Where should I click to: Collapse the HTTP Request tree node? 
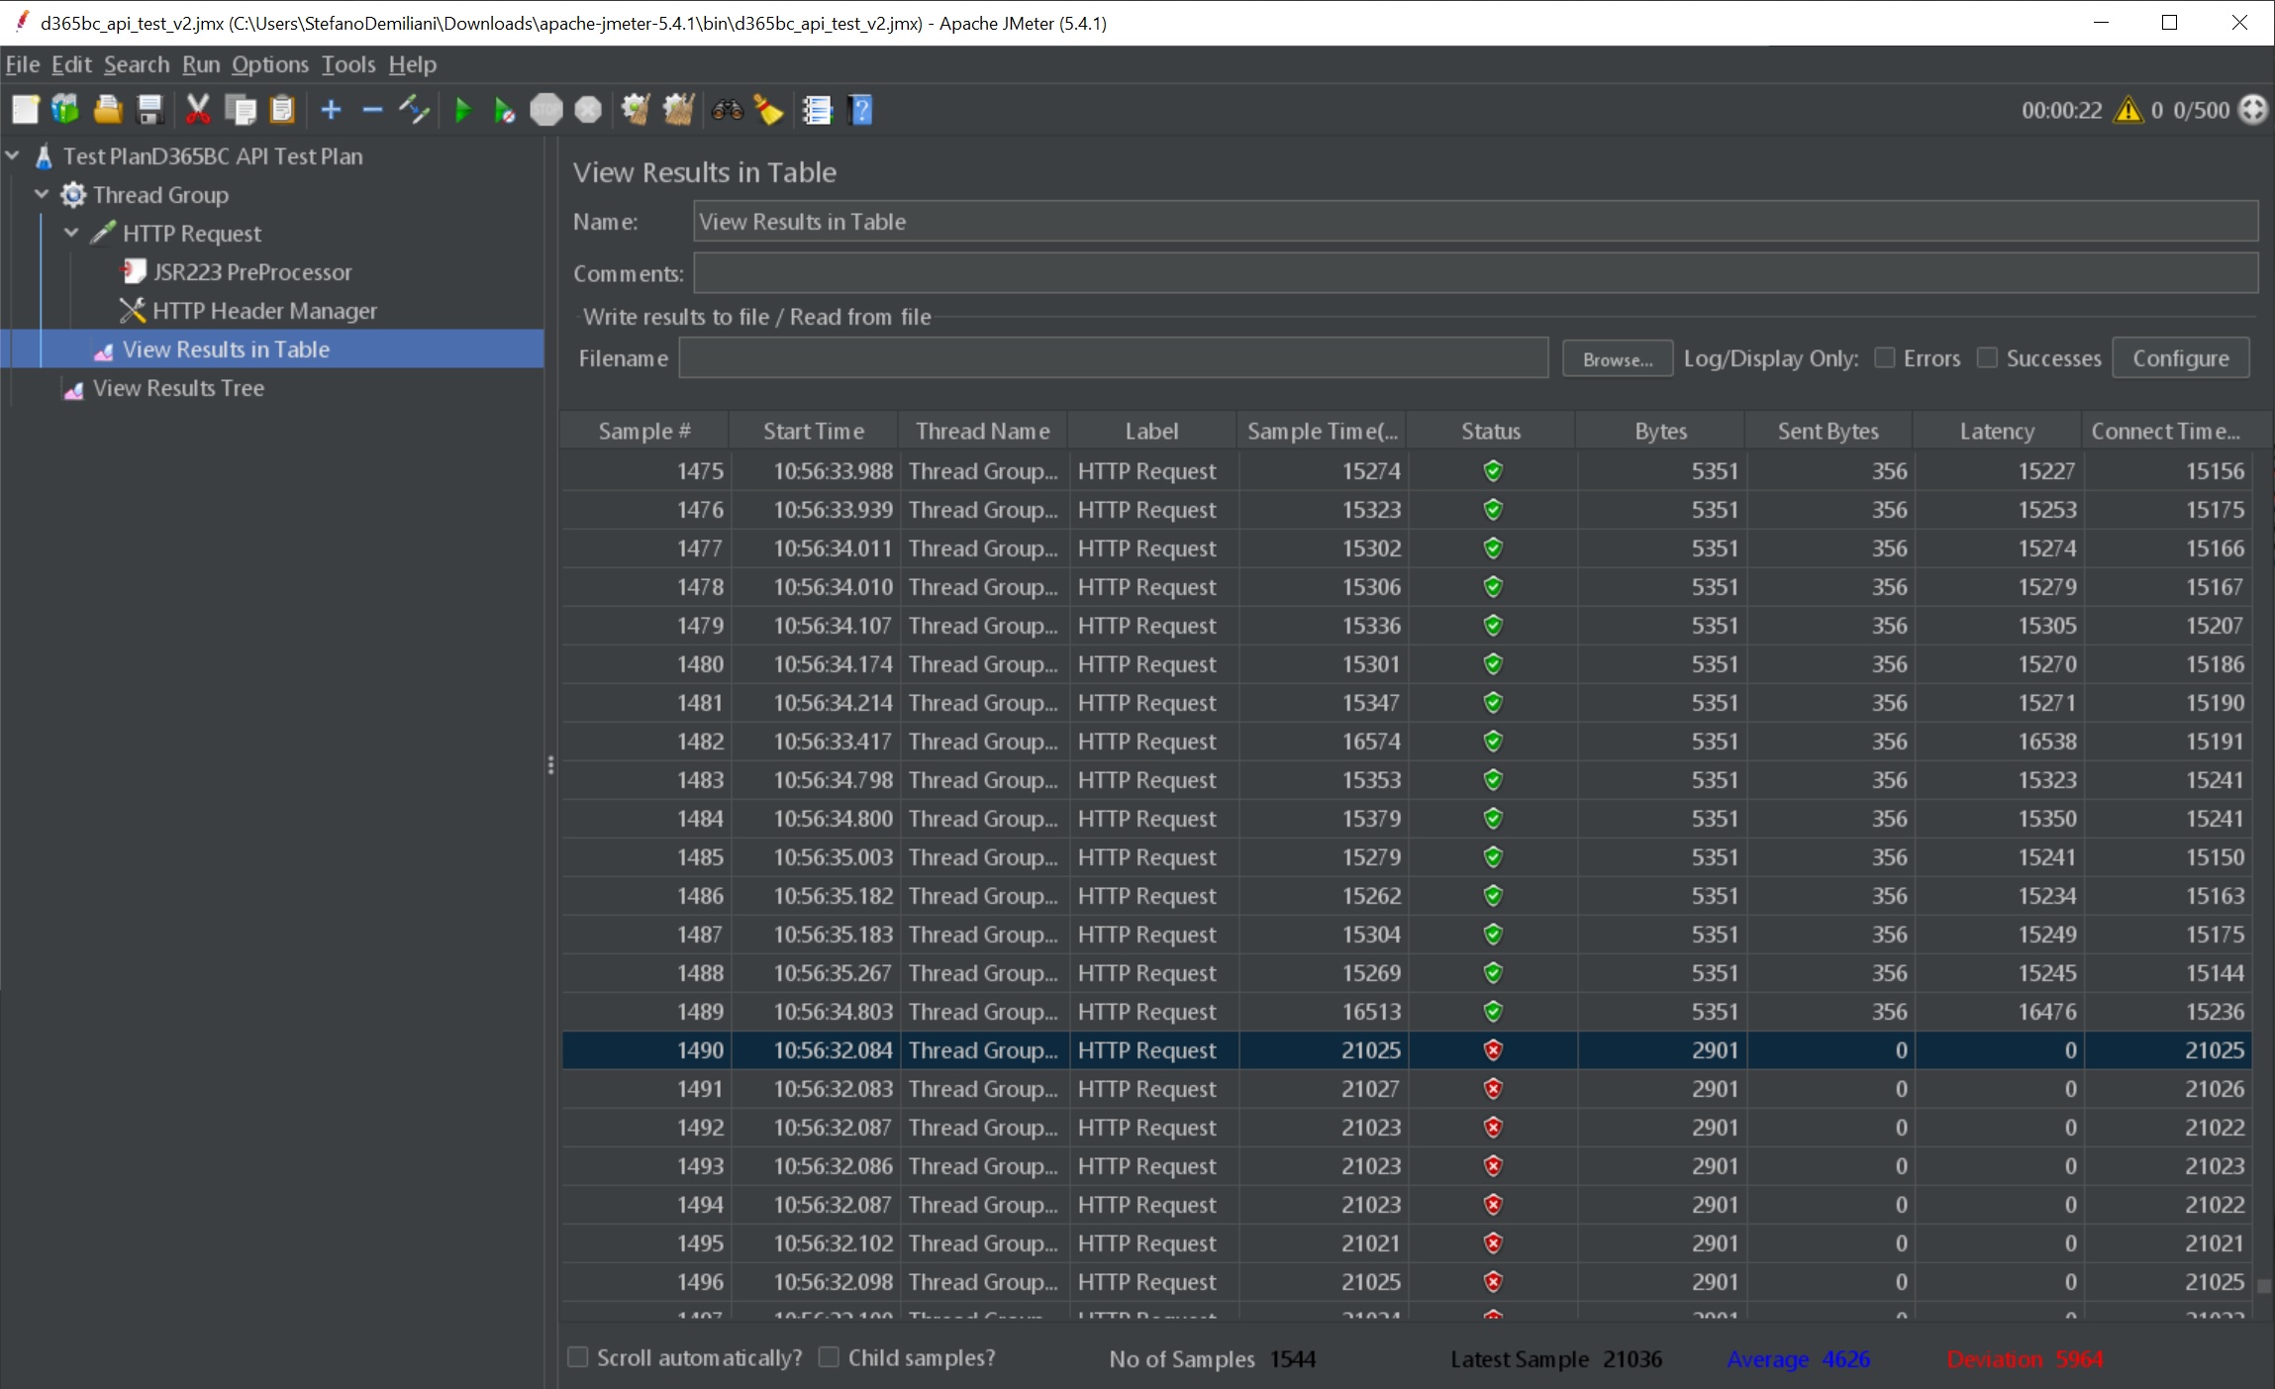(x=71, y=233)
